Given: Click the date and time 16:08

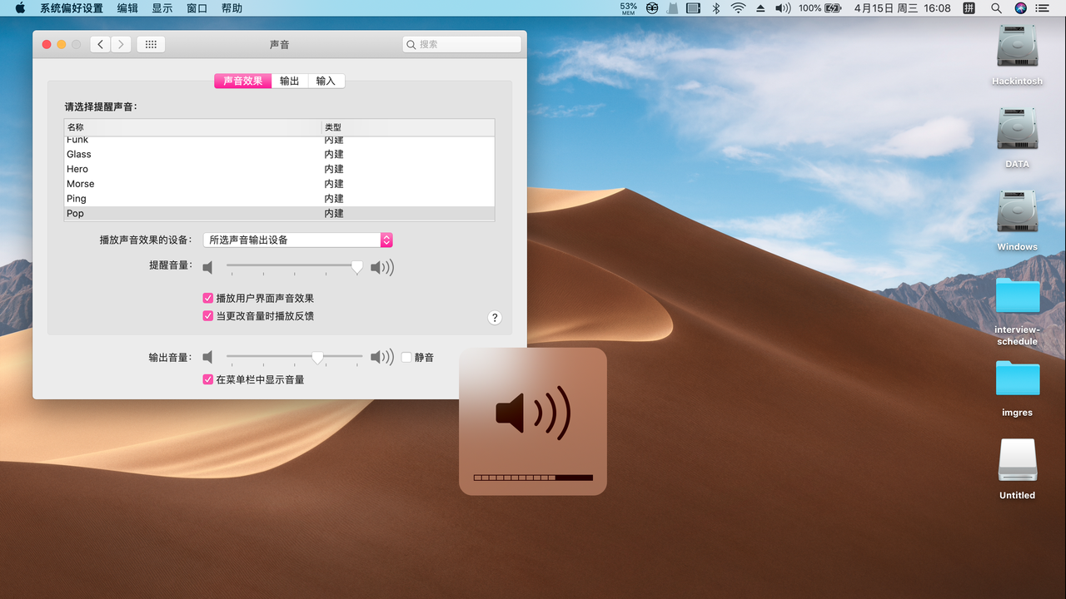Looking at the screenshot, I should coord(902,8).
